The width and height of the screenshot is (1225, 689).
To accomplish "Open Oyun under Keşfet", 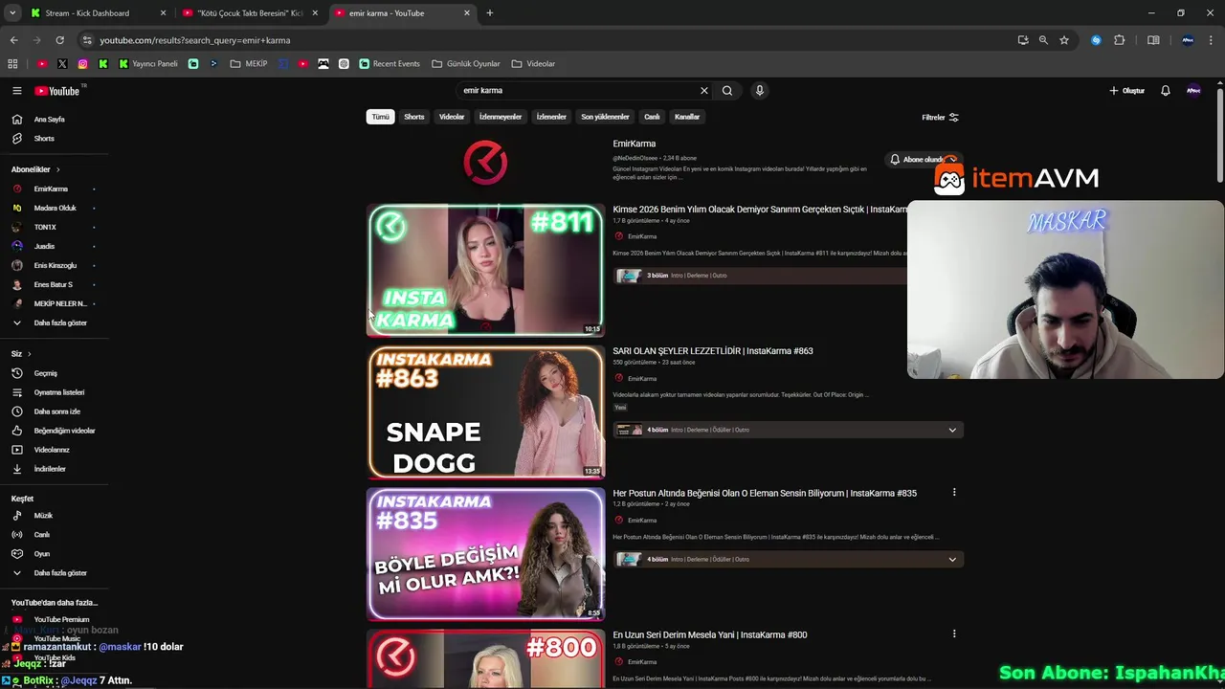I will click(41, 554).
